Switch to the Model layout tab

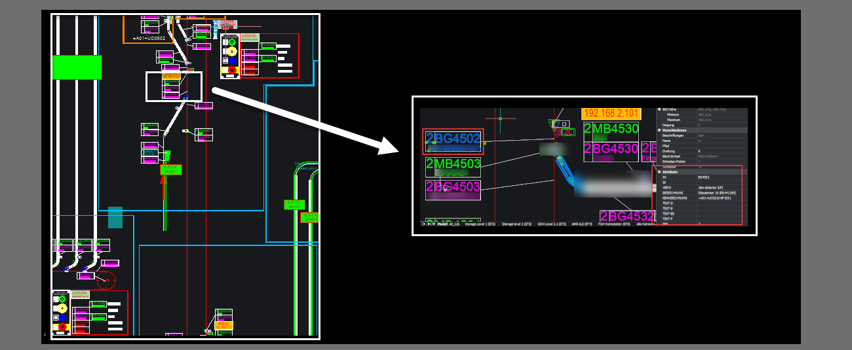point(442,224)
